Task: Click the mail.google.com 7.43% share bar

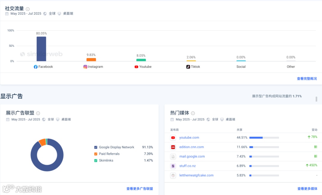Action: point(264,157)
